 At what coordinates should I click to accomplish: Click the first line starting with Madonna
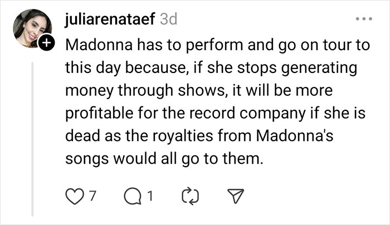pyautogui.click(x=217, y=45)
